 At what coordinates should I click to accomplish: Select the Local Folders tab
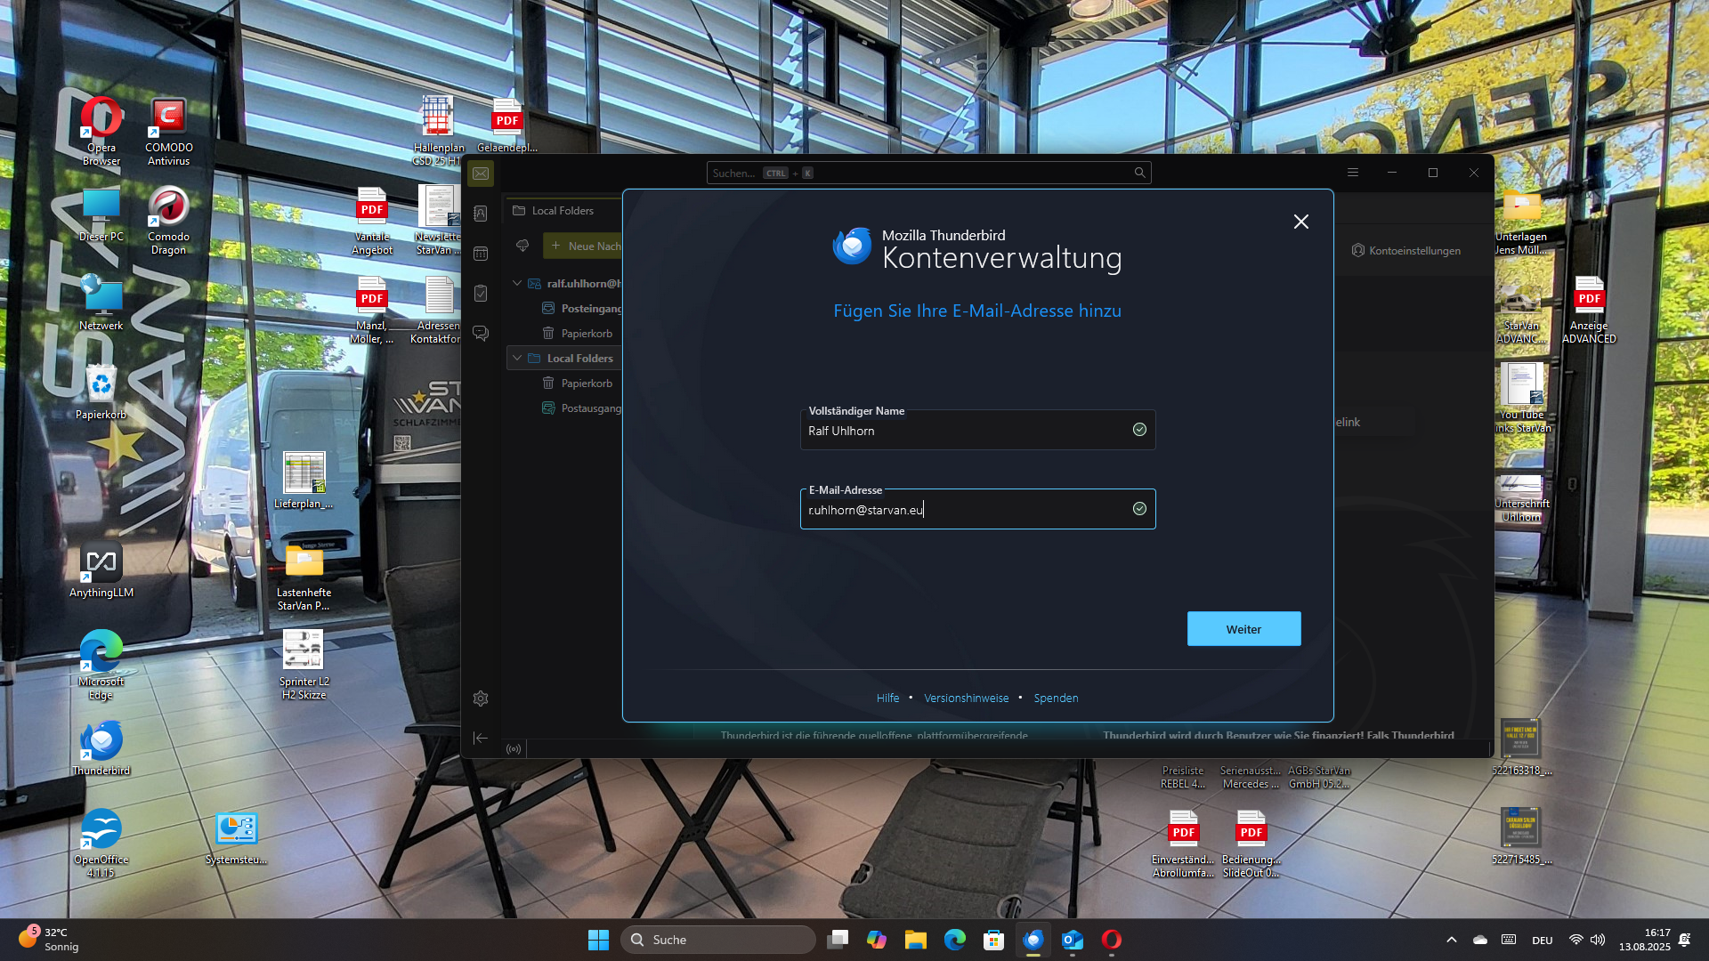[x=561, y=211]
